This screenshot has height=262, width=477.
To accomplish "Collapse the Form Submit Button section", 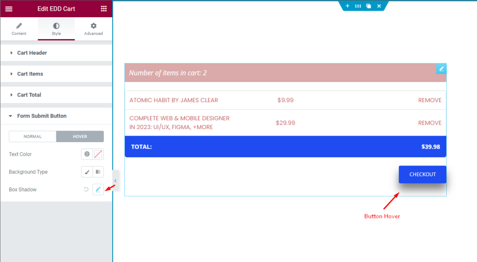I will coord(56,116).
